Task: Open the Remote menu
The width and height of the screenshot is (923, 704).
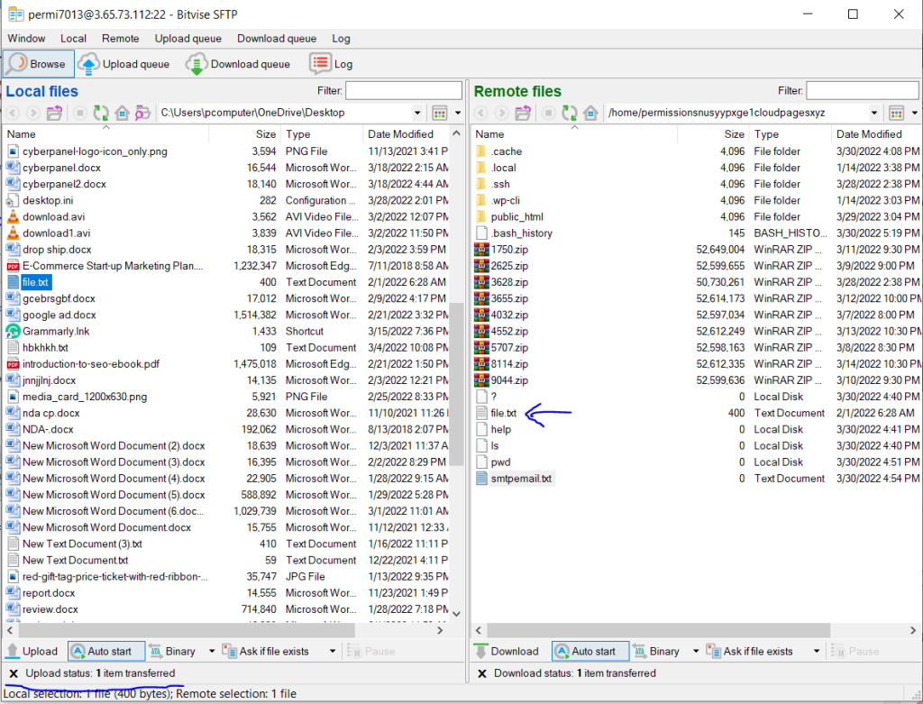Action: pyautogui.click(x=121, y=38)
